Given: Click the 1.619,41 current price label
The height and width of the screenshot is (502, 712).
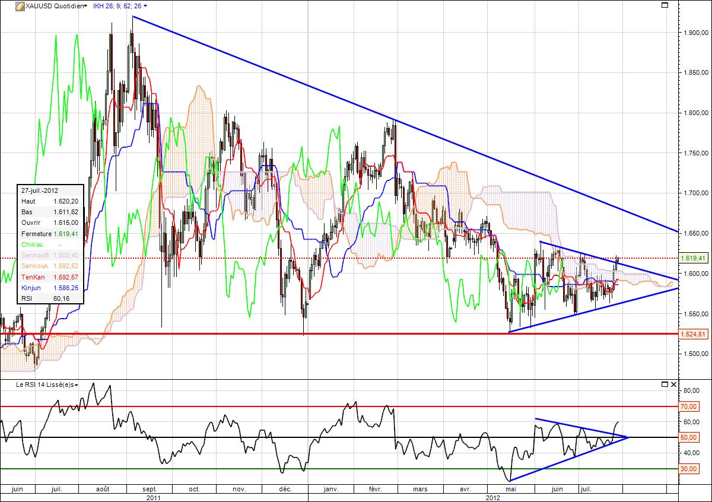Looking at the screenshot, I should click(x=693, y=259).
